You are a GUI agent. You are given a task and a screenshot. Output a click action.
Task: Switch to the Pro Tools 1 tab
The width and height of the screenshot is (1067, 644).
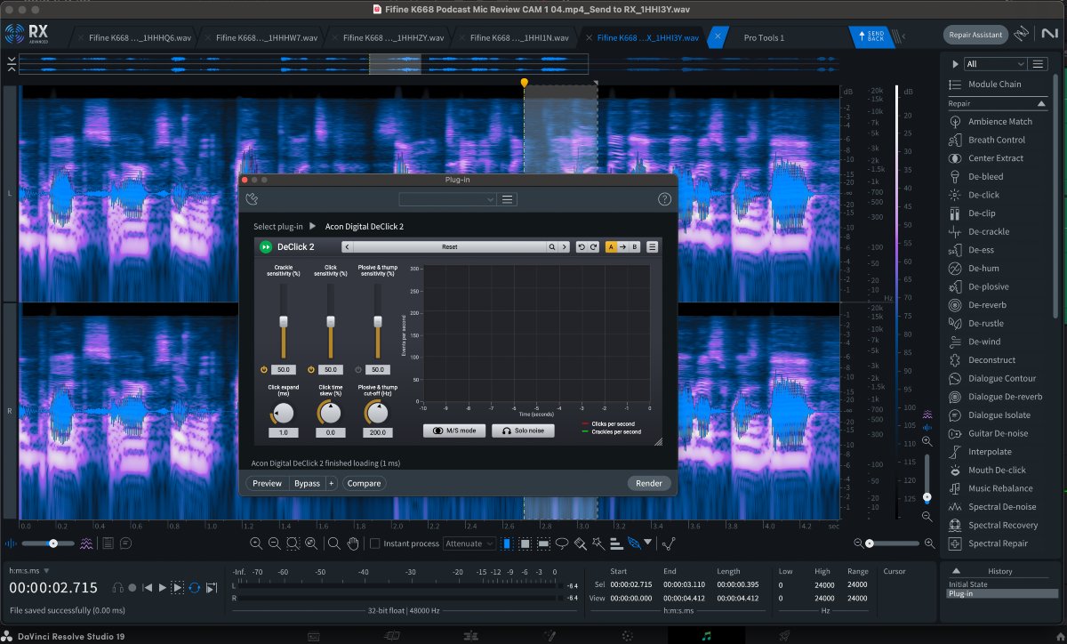[764, 37]
